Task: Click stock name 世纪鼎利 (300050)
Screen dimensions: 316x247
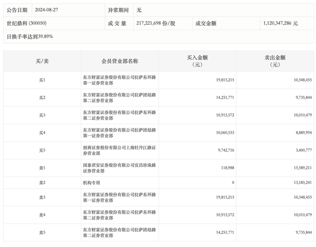Action: point(27,23)
